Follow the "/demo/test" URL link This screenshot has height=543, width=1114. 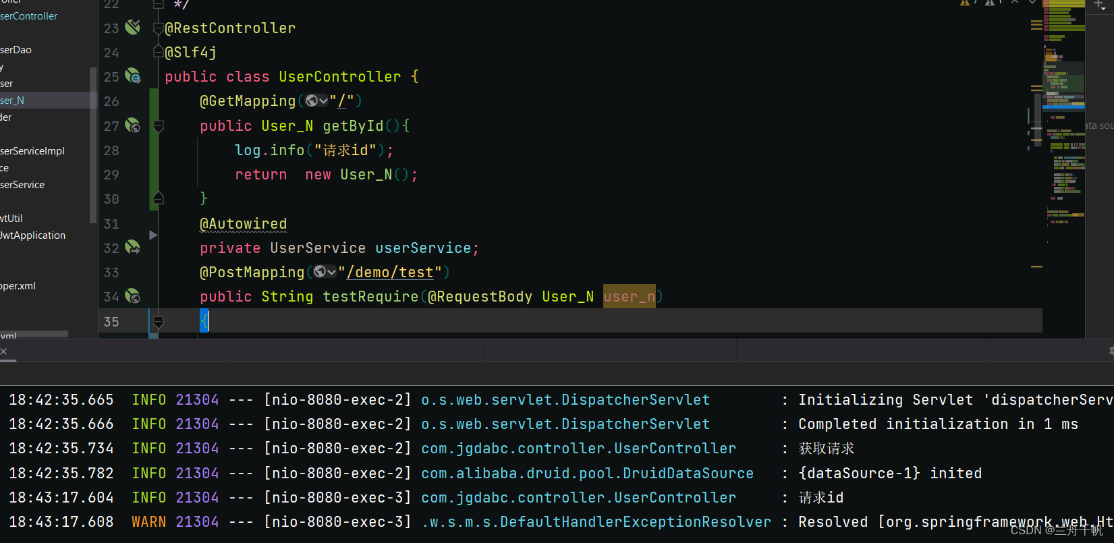[x=390, y=273]
